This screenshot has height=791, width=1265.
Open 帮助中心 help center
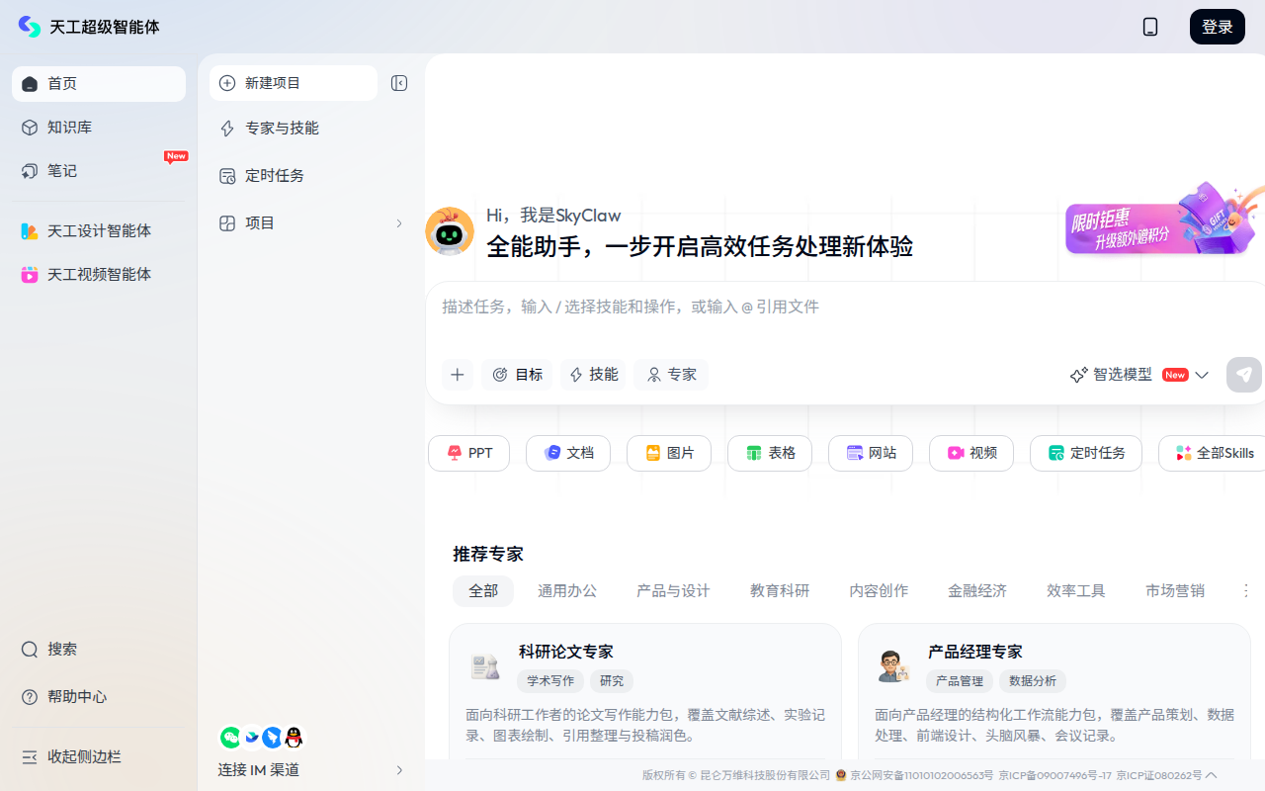pos(99,697)
